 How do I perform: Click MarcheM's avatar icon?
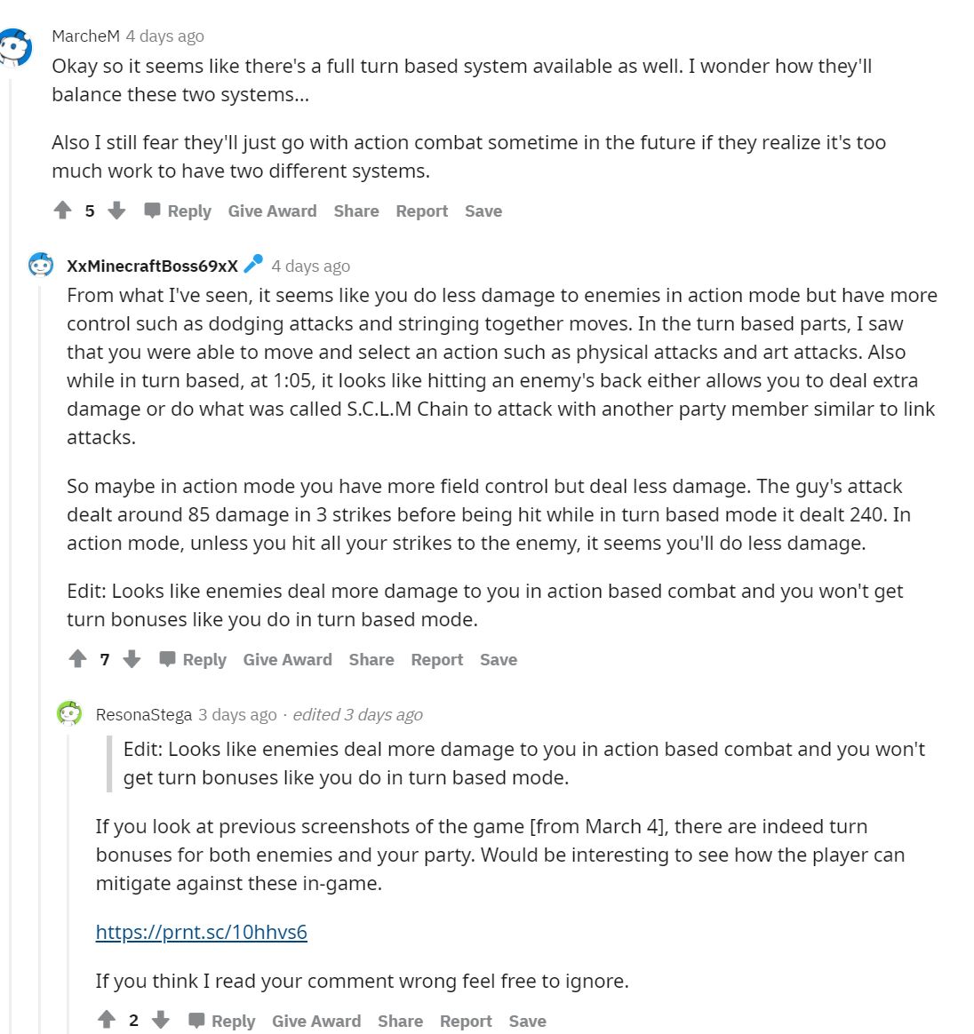tap(16, 47)
